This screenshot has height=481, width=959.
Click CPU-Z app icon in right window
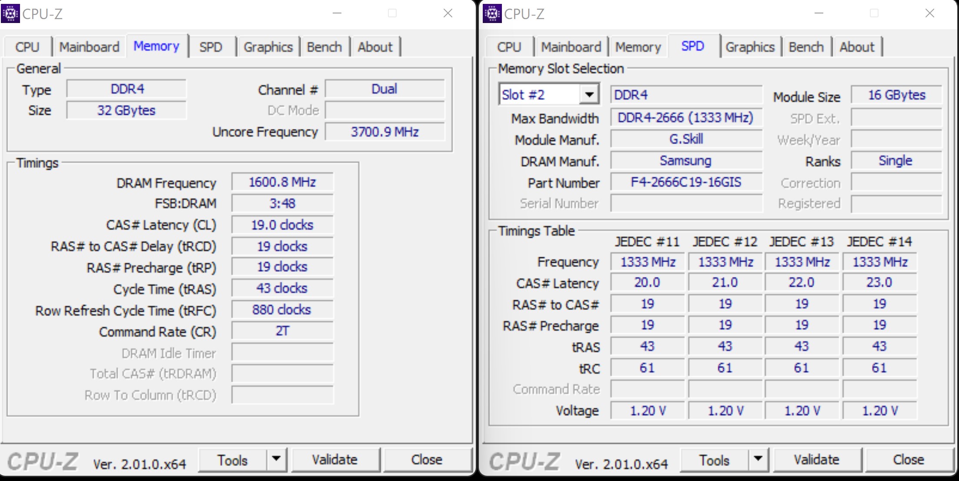(x=492, y=13)
